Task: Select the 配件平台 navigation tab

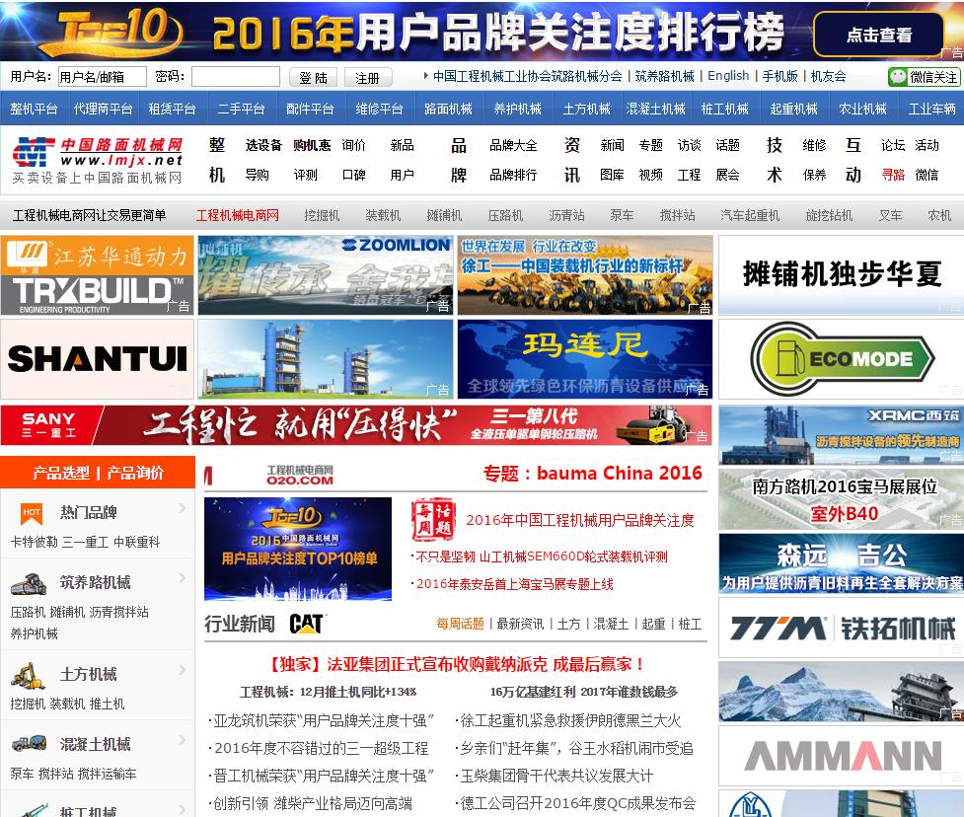Action: (310, 109)
